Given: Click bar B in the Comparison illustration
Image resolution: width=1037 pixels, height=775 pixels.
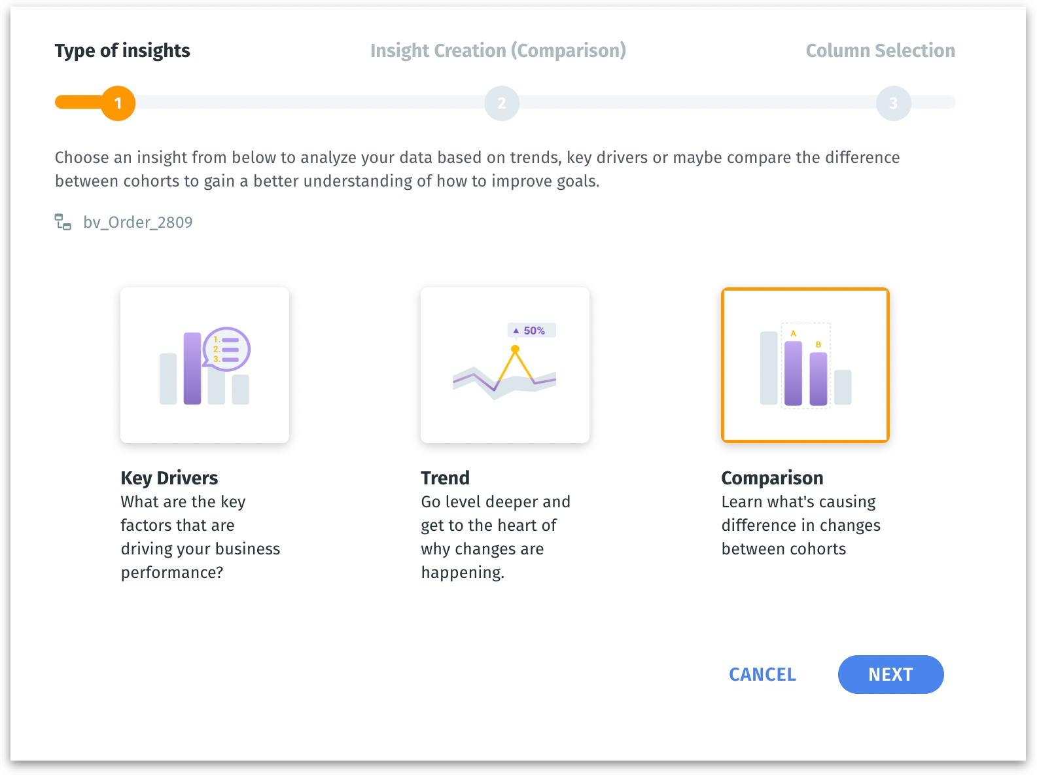Looking at the screenshot, I should 818,378.
